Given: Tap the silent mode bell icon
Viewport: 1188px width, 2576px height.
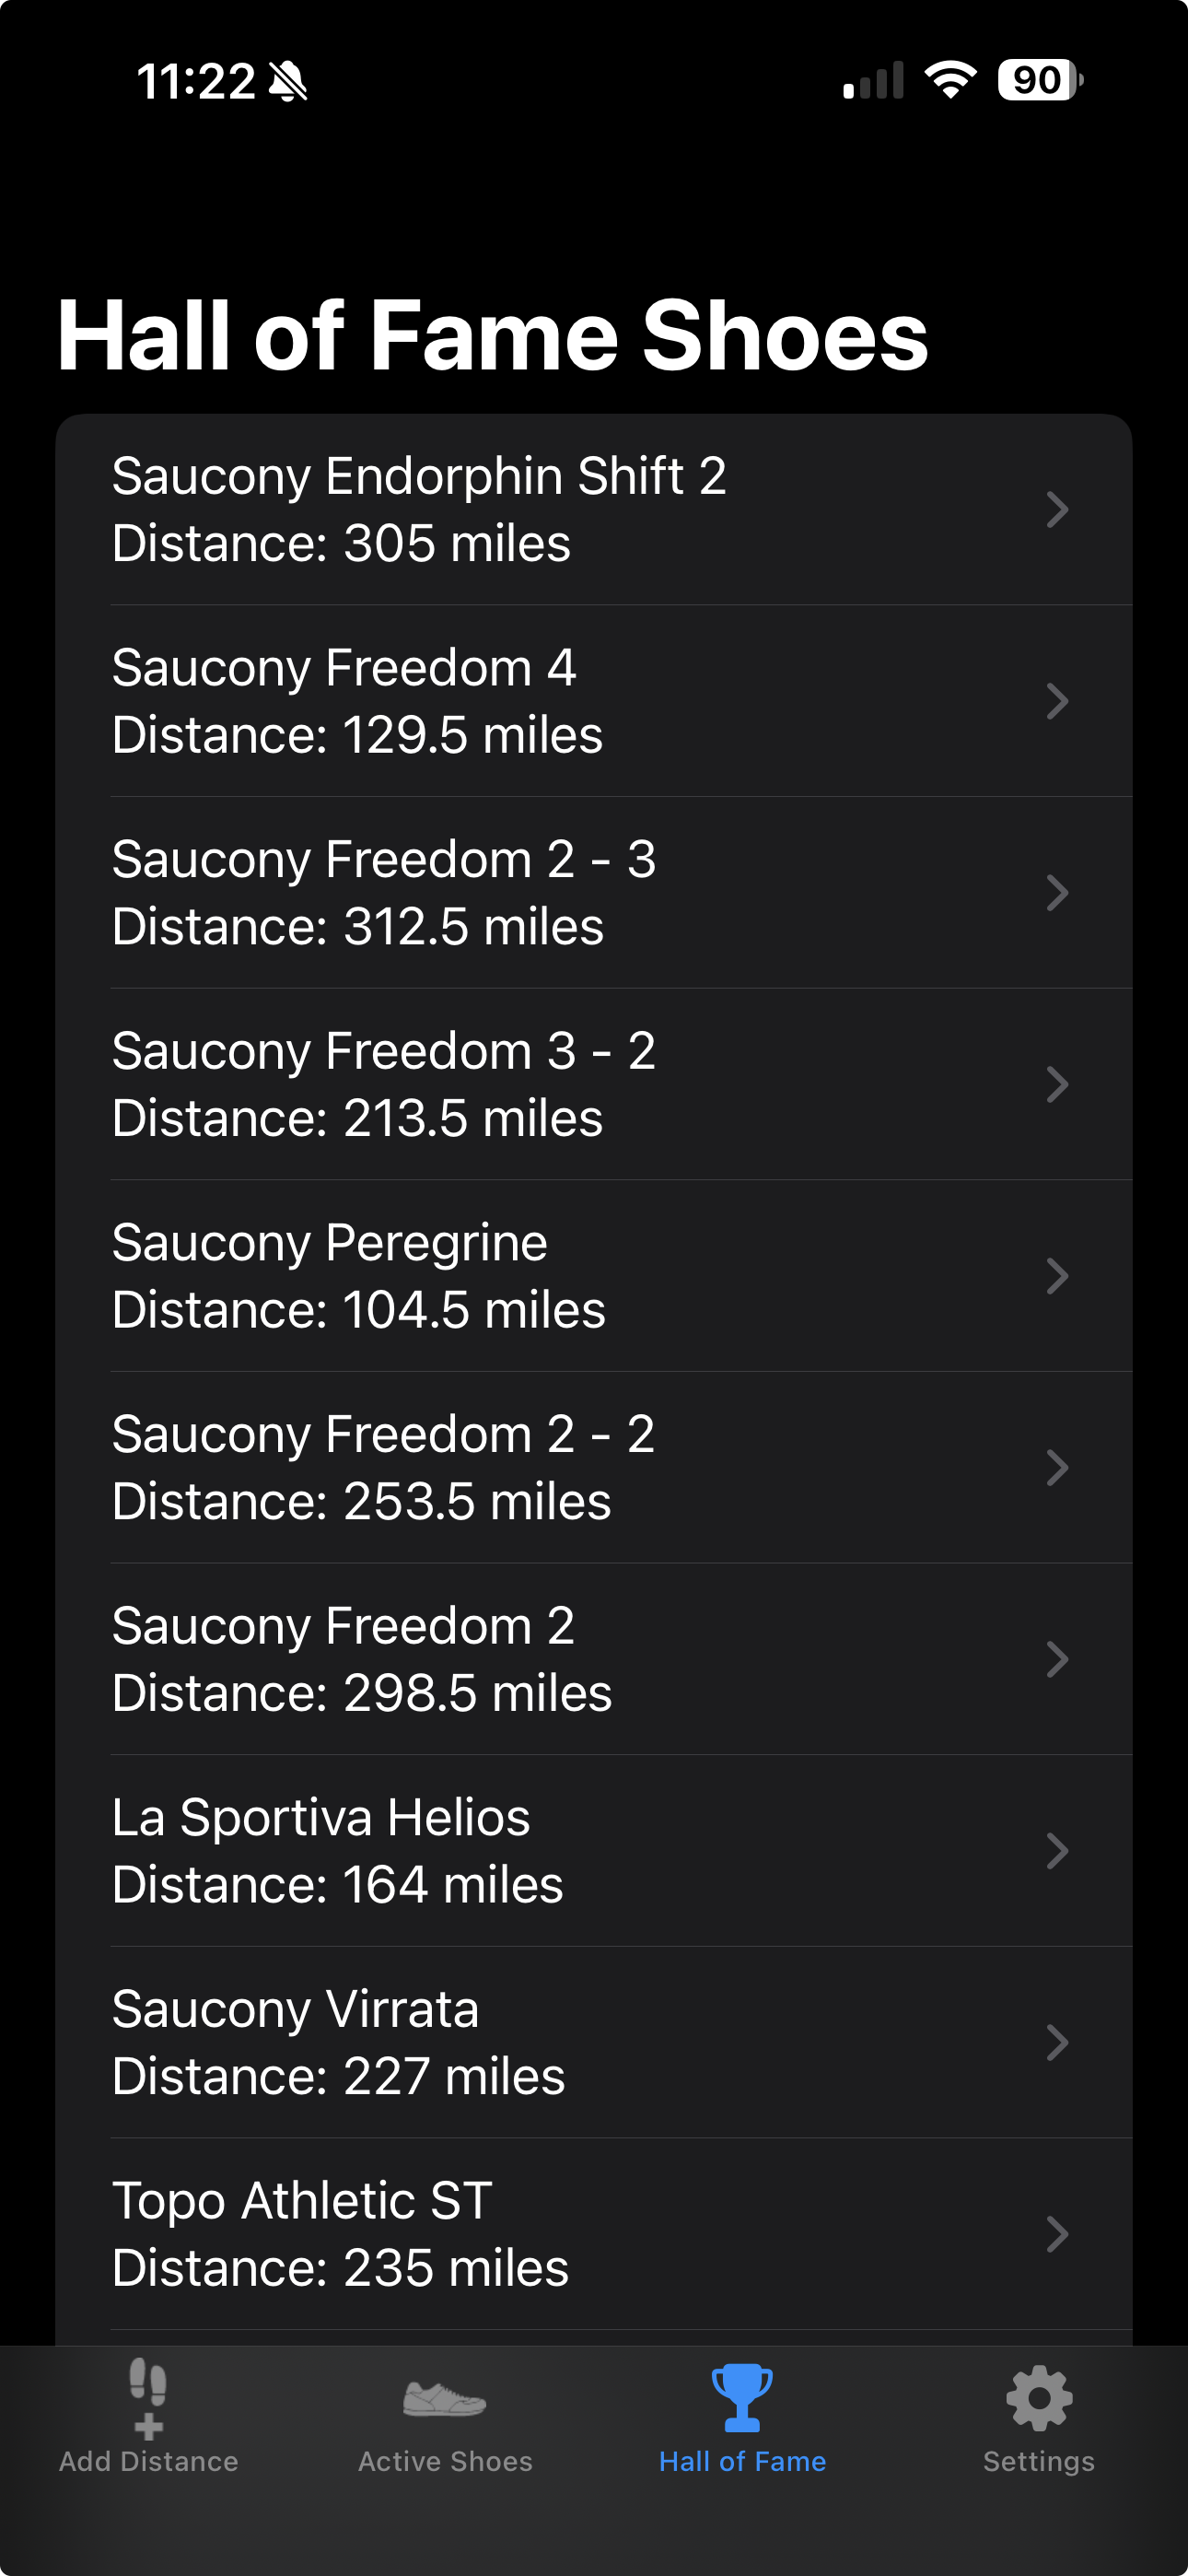Looking at the screenshot, I should tap(289, 82).
